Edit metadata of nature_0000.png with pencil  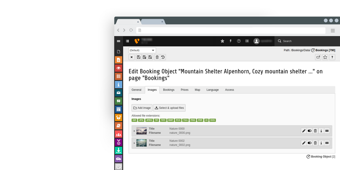click(304, 131)
